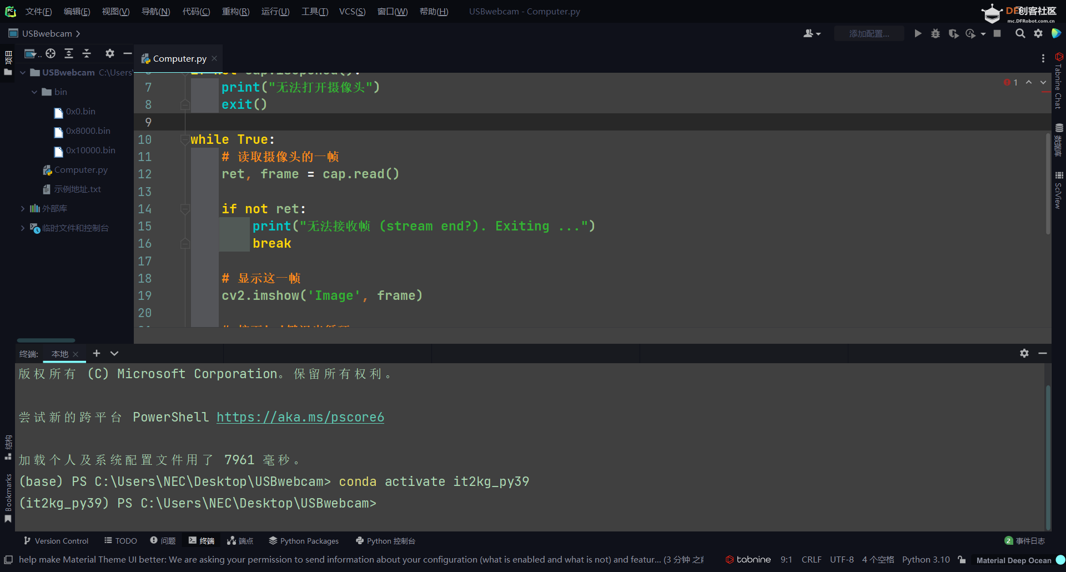Screen dimensions: 1066x572
Task: Open the 代码 Code menu
Action: tap(196, 12)
